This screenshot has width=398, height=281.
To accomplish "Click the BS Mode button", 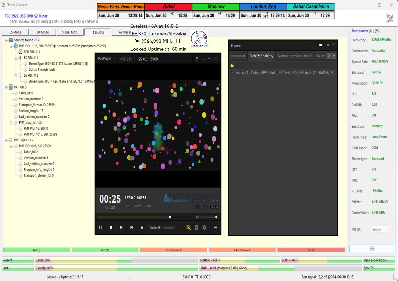I will click(15, 32).
